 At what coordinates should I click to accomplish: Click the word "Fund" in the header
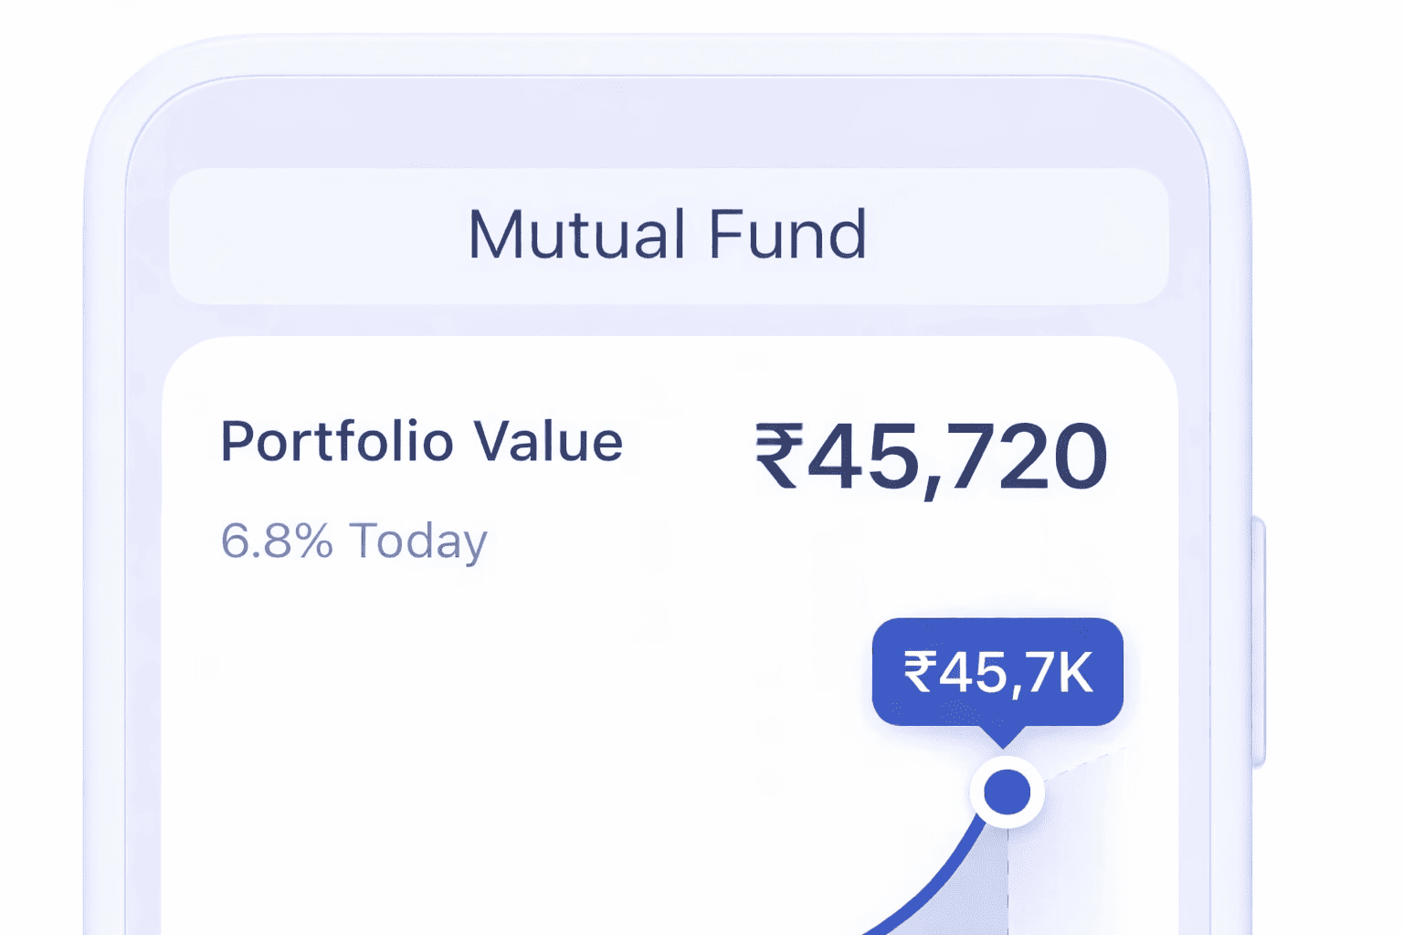click(x=787, y=236)
